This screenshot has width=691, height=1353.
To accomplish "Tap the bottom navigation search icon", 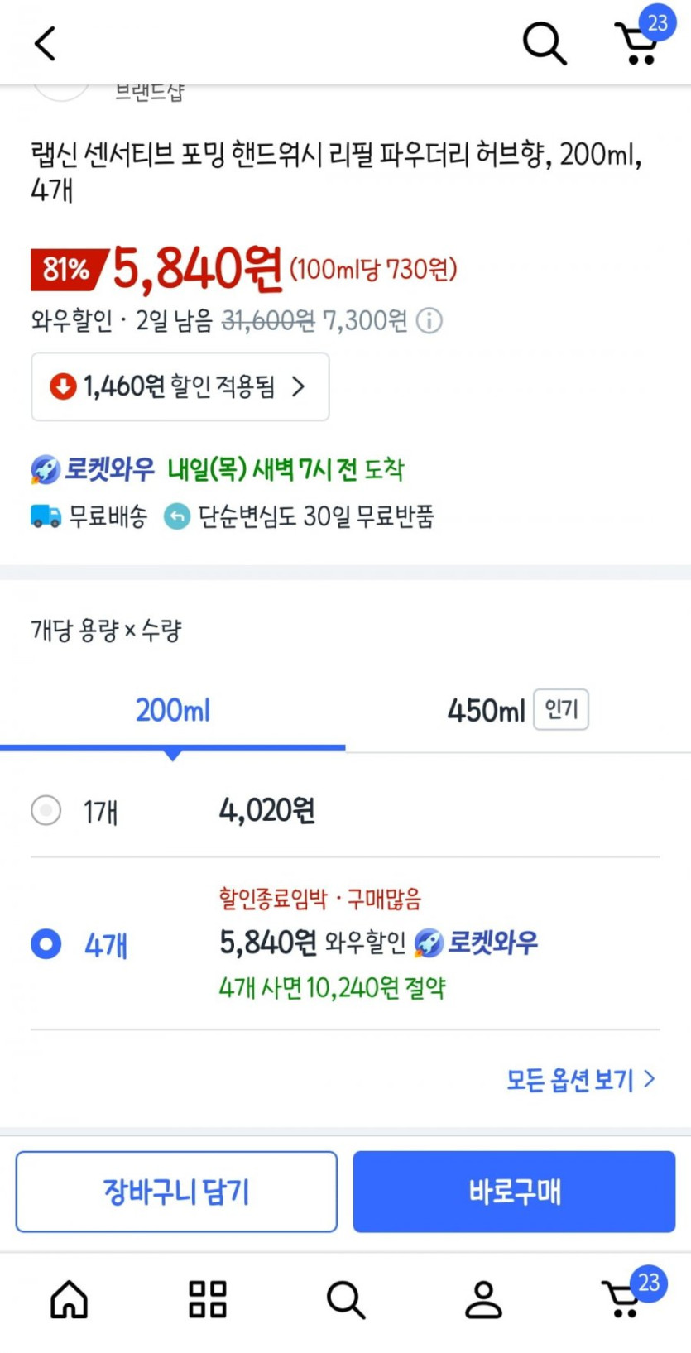I will (x=345, y=1299).
